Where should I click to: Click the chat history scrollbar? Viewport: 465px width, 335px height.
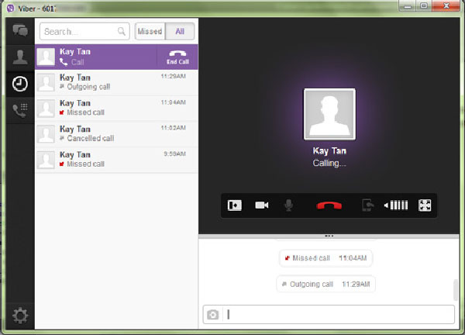456,289
